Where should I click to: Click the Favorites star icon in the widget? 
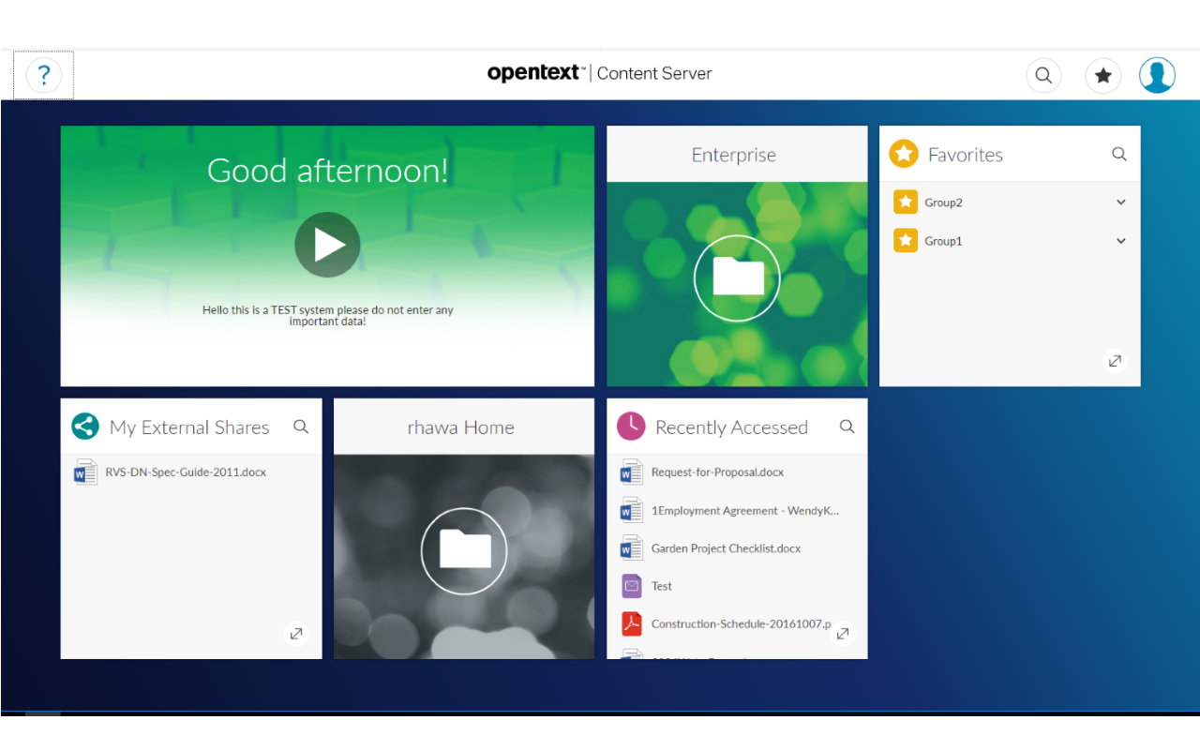(x=904, y=154)
